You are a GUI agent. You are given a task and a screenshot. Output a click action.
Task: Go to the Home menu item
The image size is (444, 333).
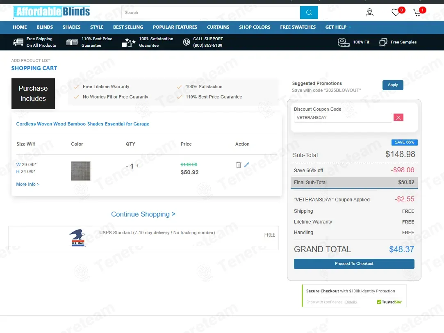pos(20,27)
